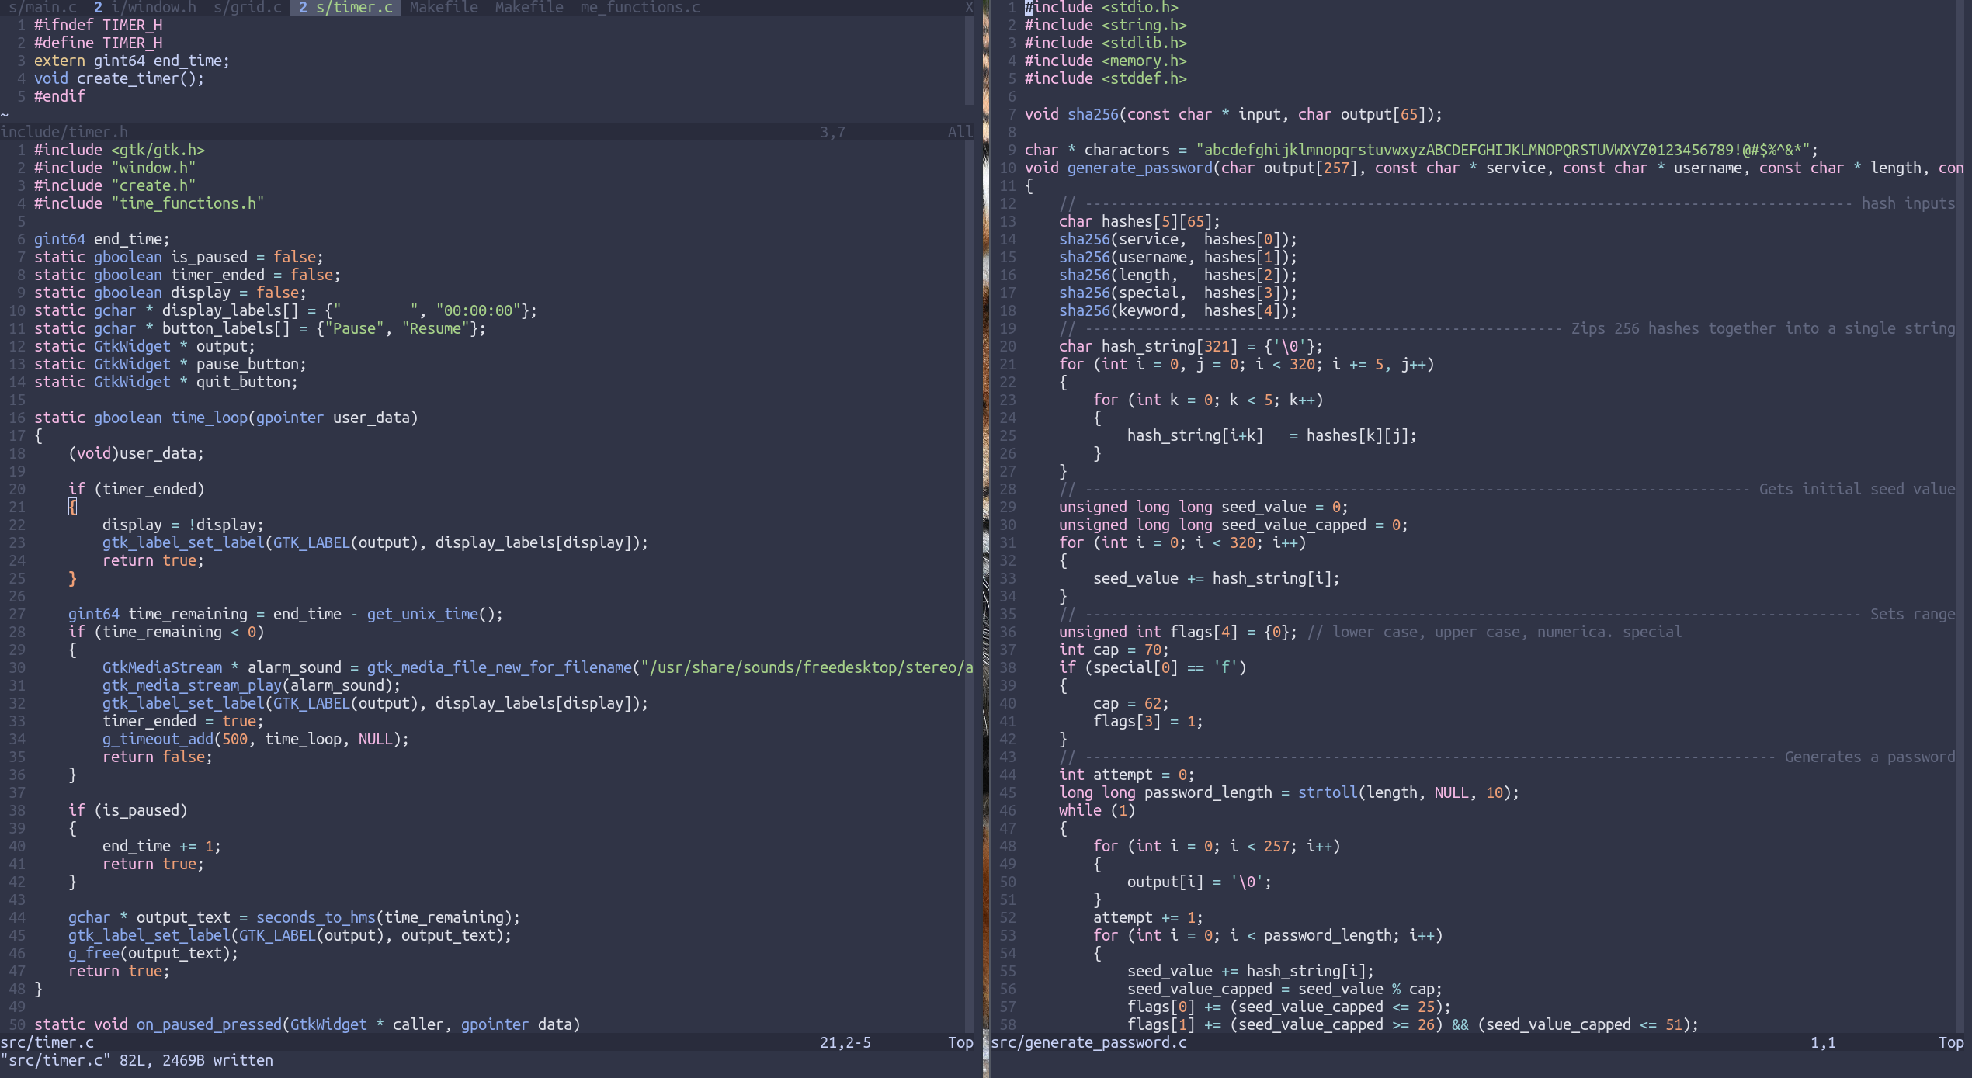Open the i/window.h tab
This screenshot has height=1078, width=1972.
pos(144,7)
